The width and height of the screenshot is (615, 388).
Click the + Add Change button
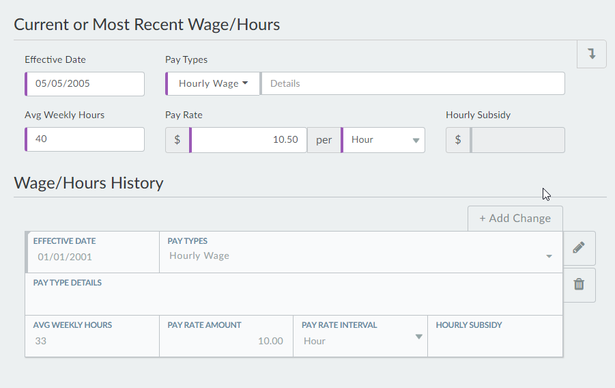[x=515, y=219]
